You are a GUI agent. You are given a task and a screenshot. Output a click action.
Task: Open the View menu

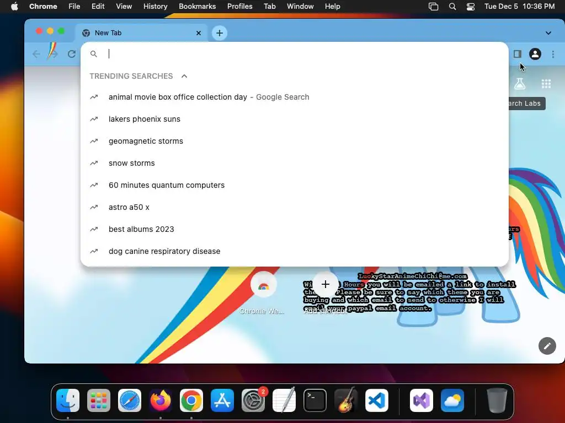(124, 7)
